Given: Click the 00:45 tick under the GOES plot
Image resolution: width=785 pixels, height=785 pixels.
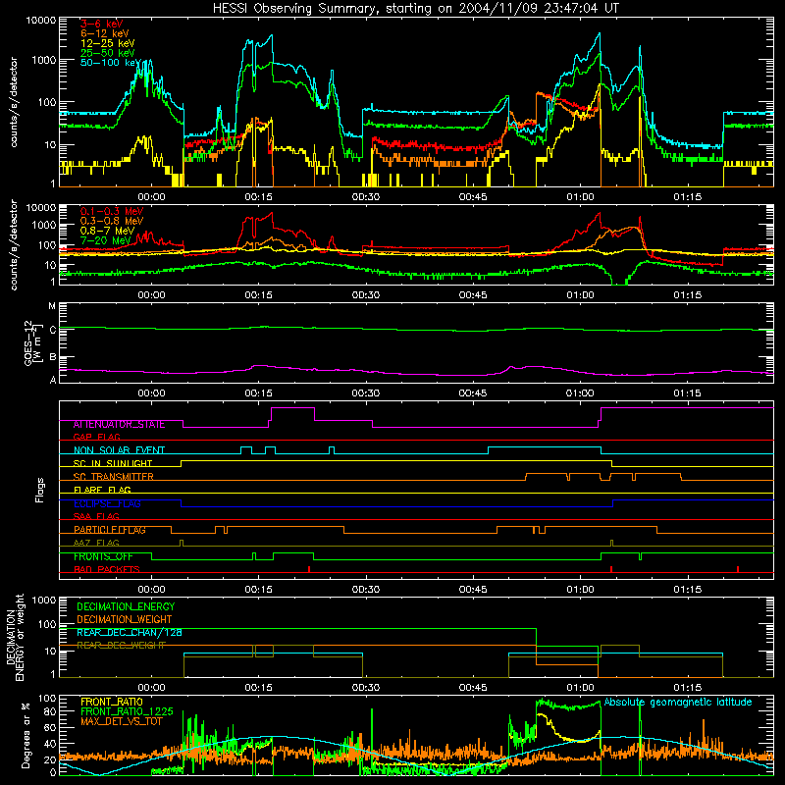Looking at the screenshot, I should coord(473,393).
